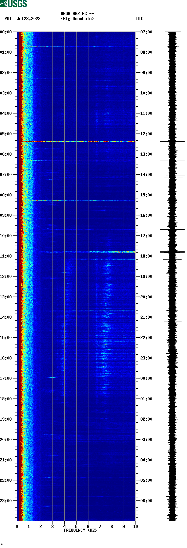Click the 09:00 UTC time label
This screenshot has height=548, width=187.
click(146, 73)
